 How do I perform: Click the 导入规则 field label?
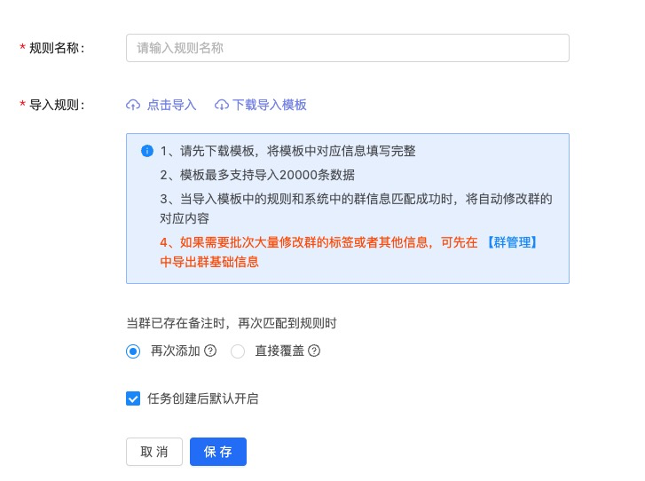point(57,105)
